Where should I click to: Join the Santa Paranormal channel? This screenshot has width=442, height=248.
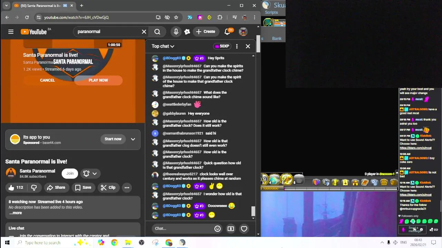pos(70,173)
